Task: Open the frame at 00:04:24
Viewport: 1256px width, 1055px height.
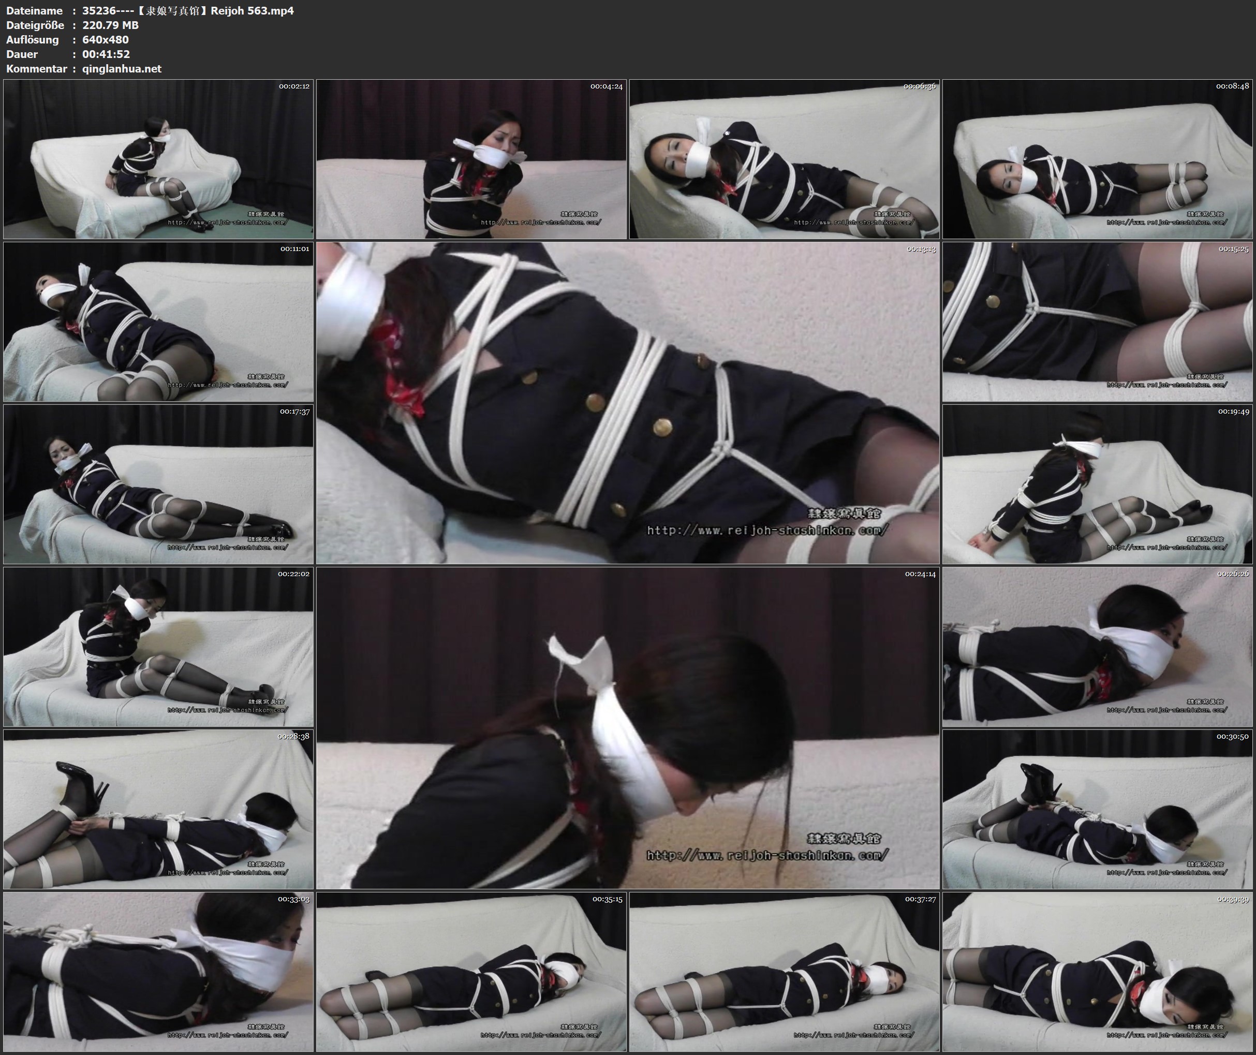Action: point(471,159)
